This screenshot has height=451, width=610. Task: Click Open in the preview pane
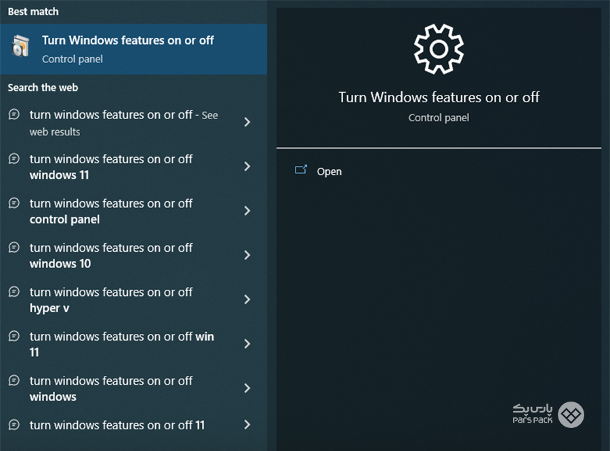329,171
